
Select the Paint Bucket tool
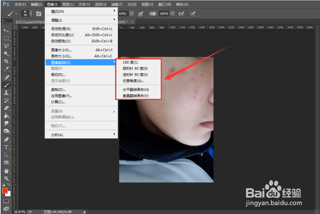tap(6, 116)
